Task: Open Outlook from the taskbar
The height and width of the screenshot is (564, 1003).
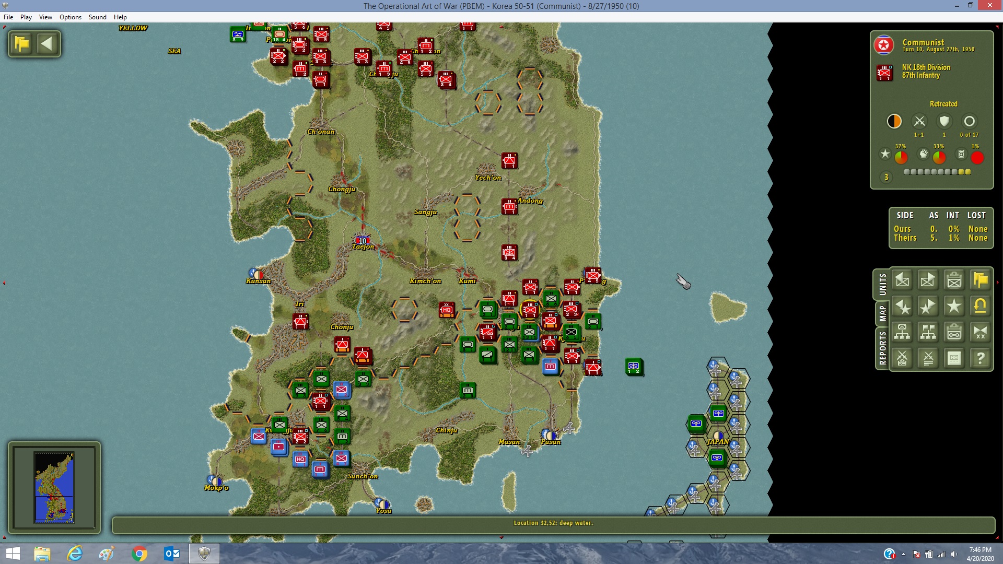Action: [x=172, y=554]
